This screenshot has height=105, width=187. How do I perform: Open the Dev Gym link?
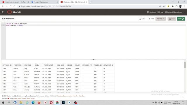[x=82, y=96]
